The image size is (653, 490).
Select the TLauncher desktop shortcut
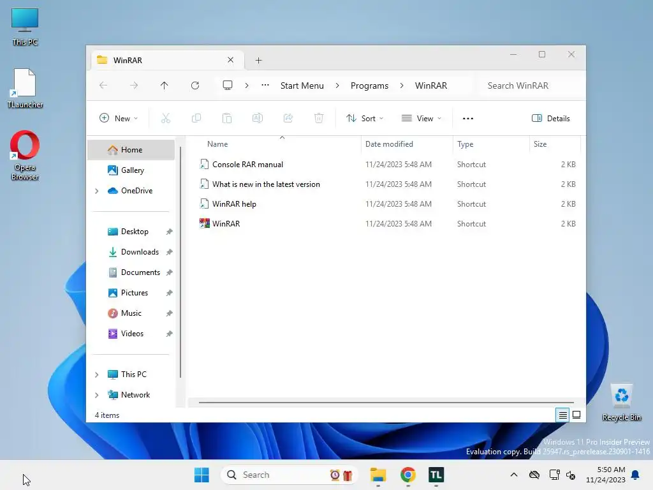[x=25, y=88]
